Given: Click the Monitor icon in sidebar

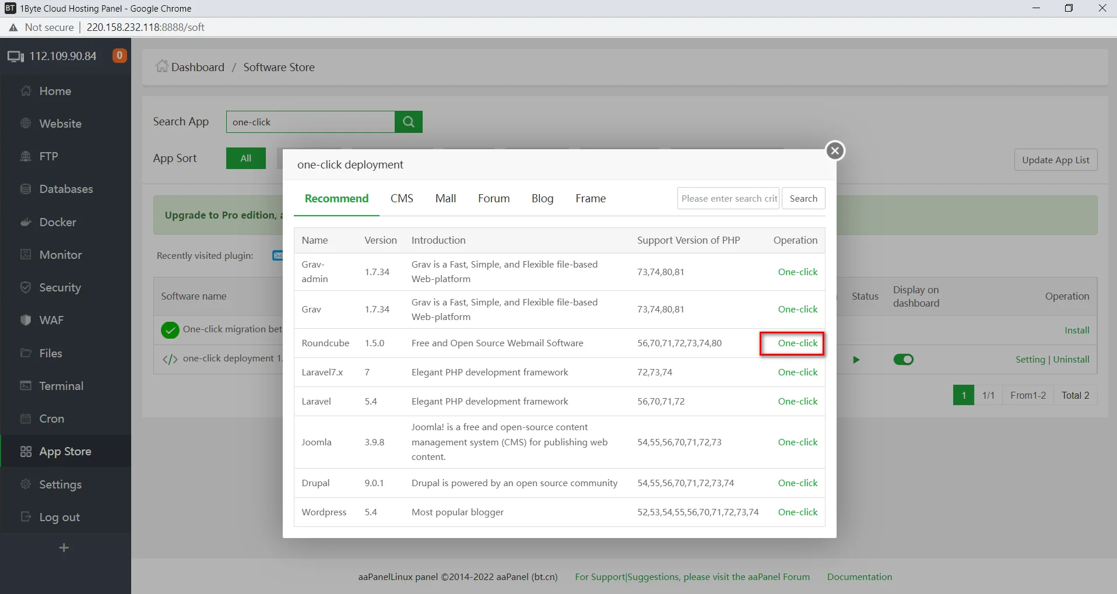Looking at the screenshot, I should pos(26,255).
